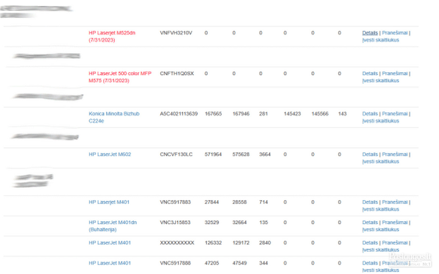
Task: Click Įvesti skaitliukus for M401dn (Buhalterija)
Action: [x=380, y=230]
